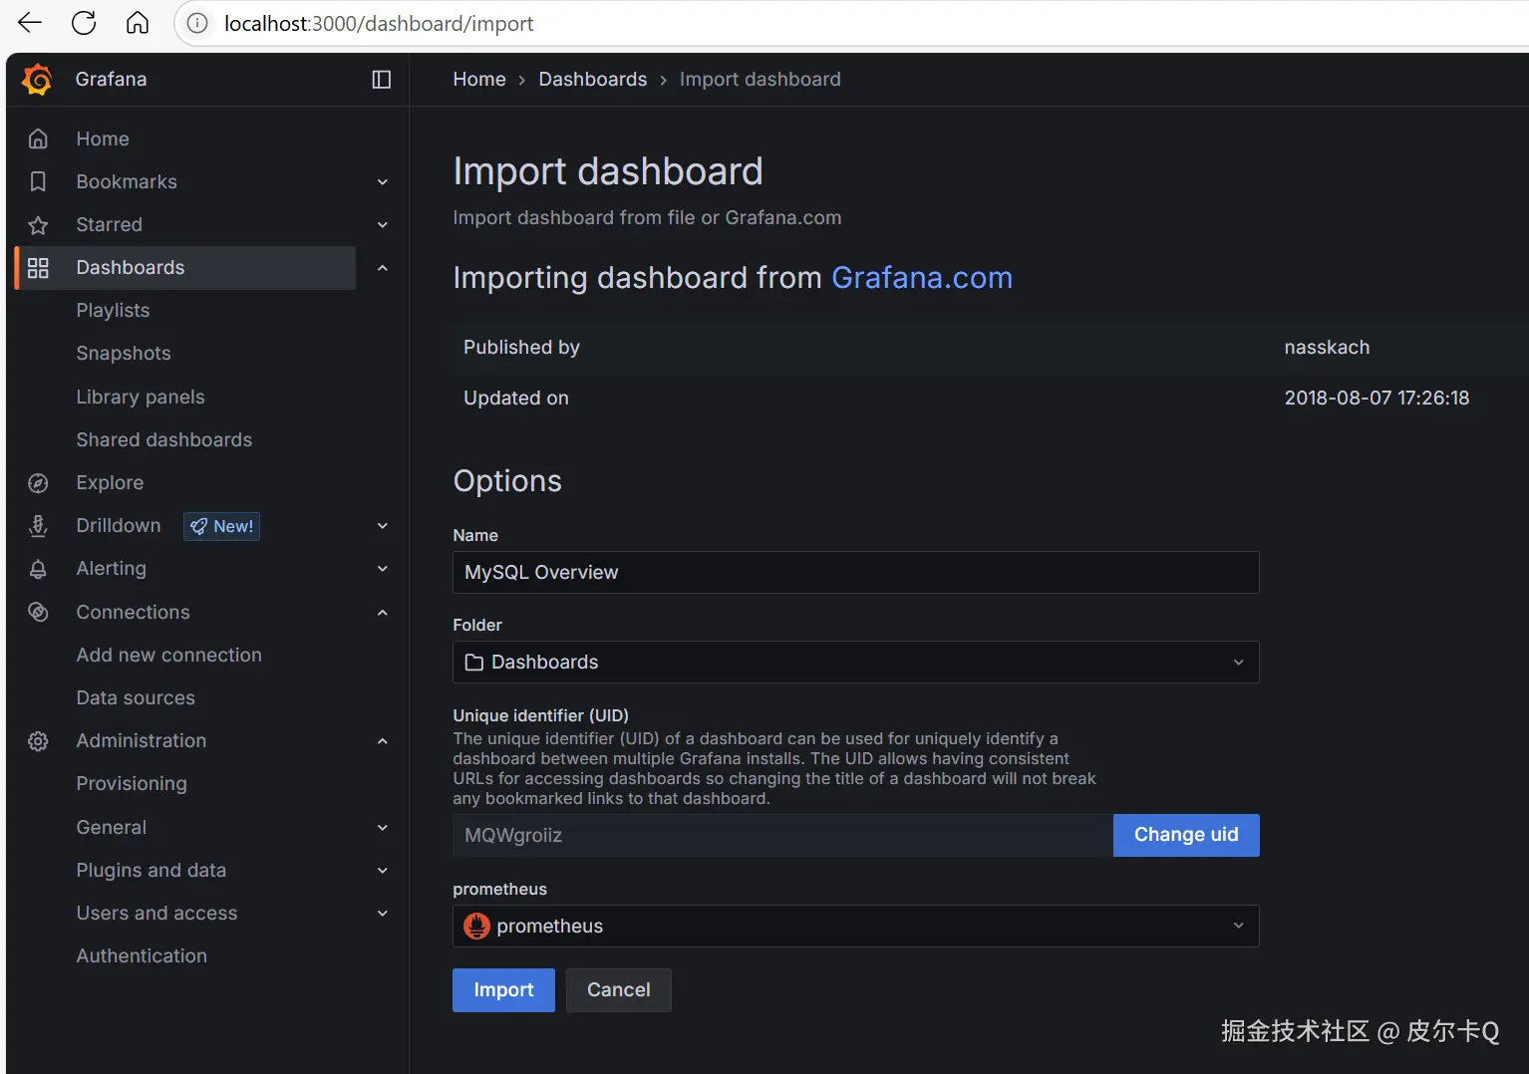Open Home in the sidebar
Image resolution: width=1529 pixels, height=1074 pixels.
point(103,138)
